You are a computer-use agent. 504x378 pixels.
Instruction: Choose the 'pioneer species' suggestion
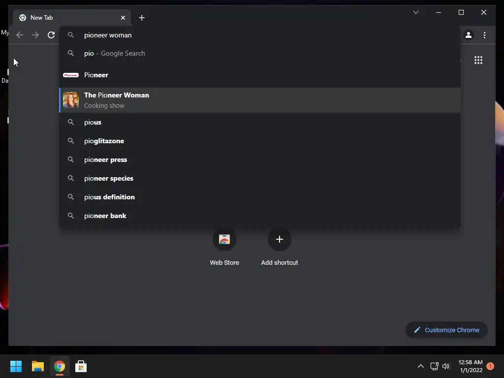coord(260,178)
